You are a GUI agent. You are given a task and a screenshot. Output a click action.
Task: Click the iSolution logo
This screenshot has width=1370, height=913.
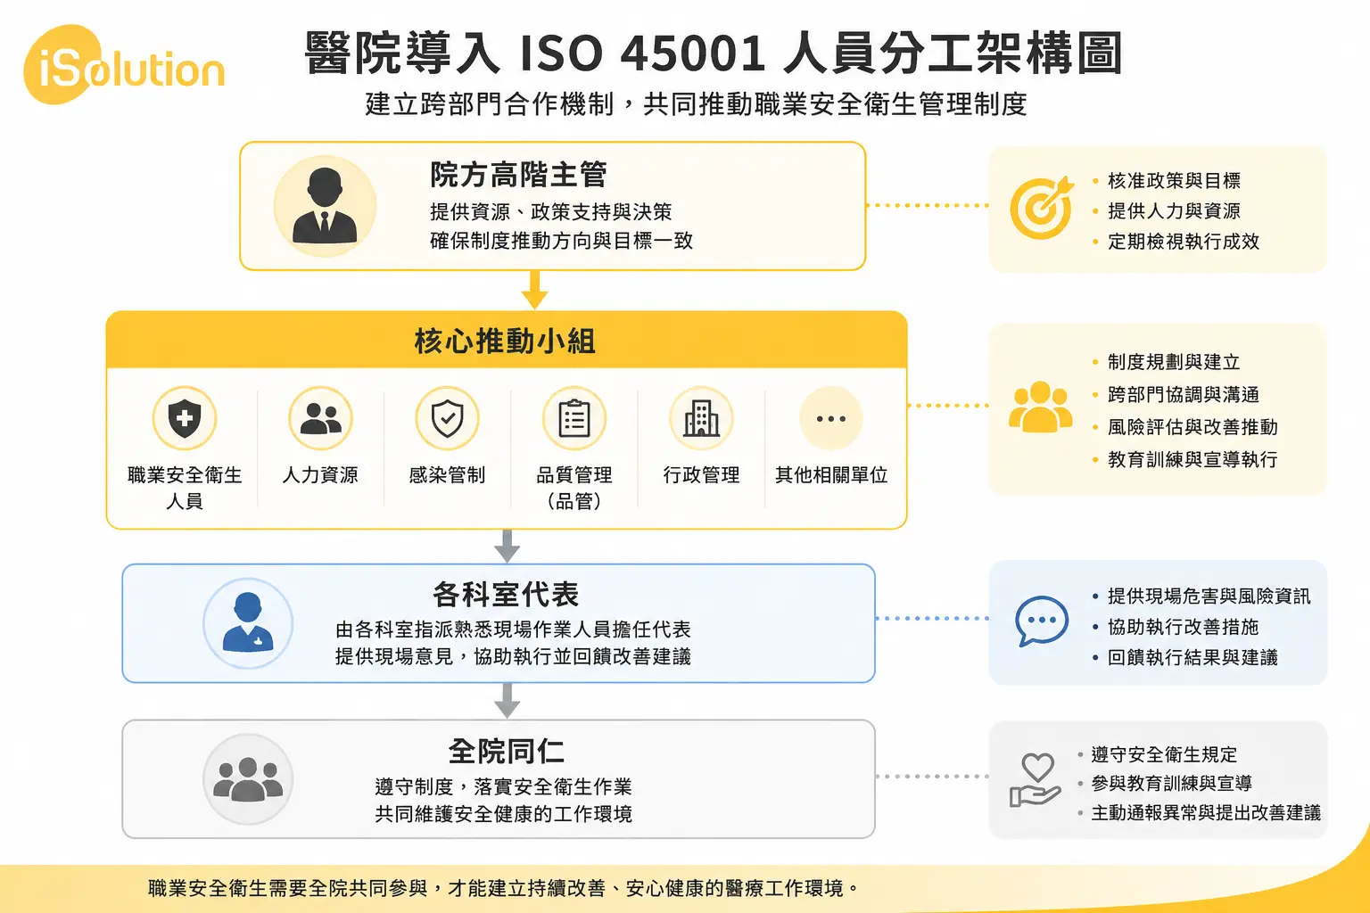[124, 66]
